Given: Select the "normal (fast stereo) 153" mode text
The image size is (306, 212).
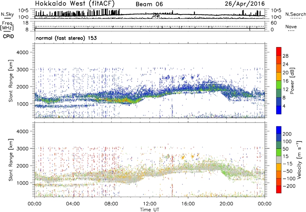Looking at the screenshot, I should 66,38.
